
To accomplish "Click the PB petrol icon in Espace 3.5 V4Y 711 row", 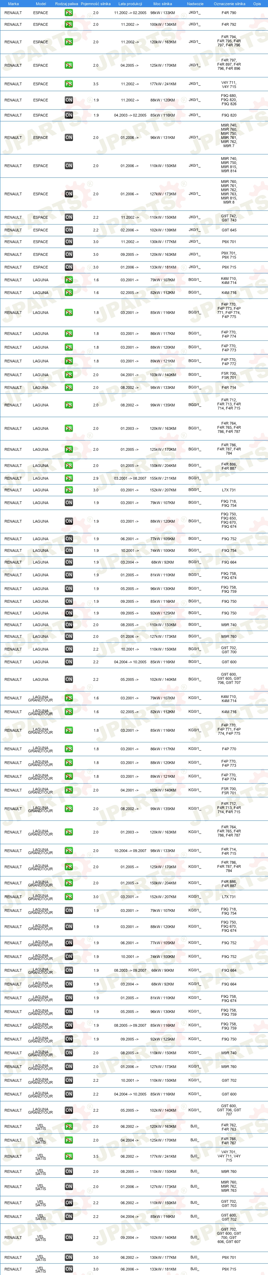I will coord(69,84).
